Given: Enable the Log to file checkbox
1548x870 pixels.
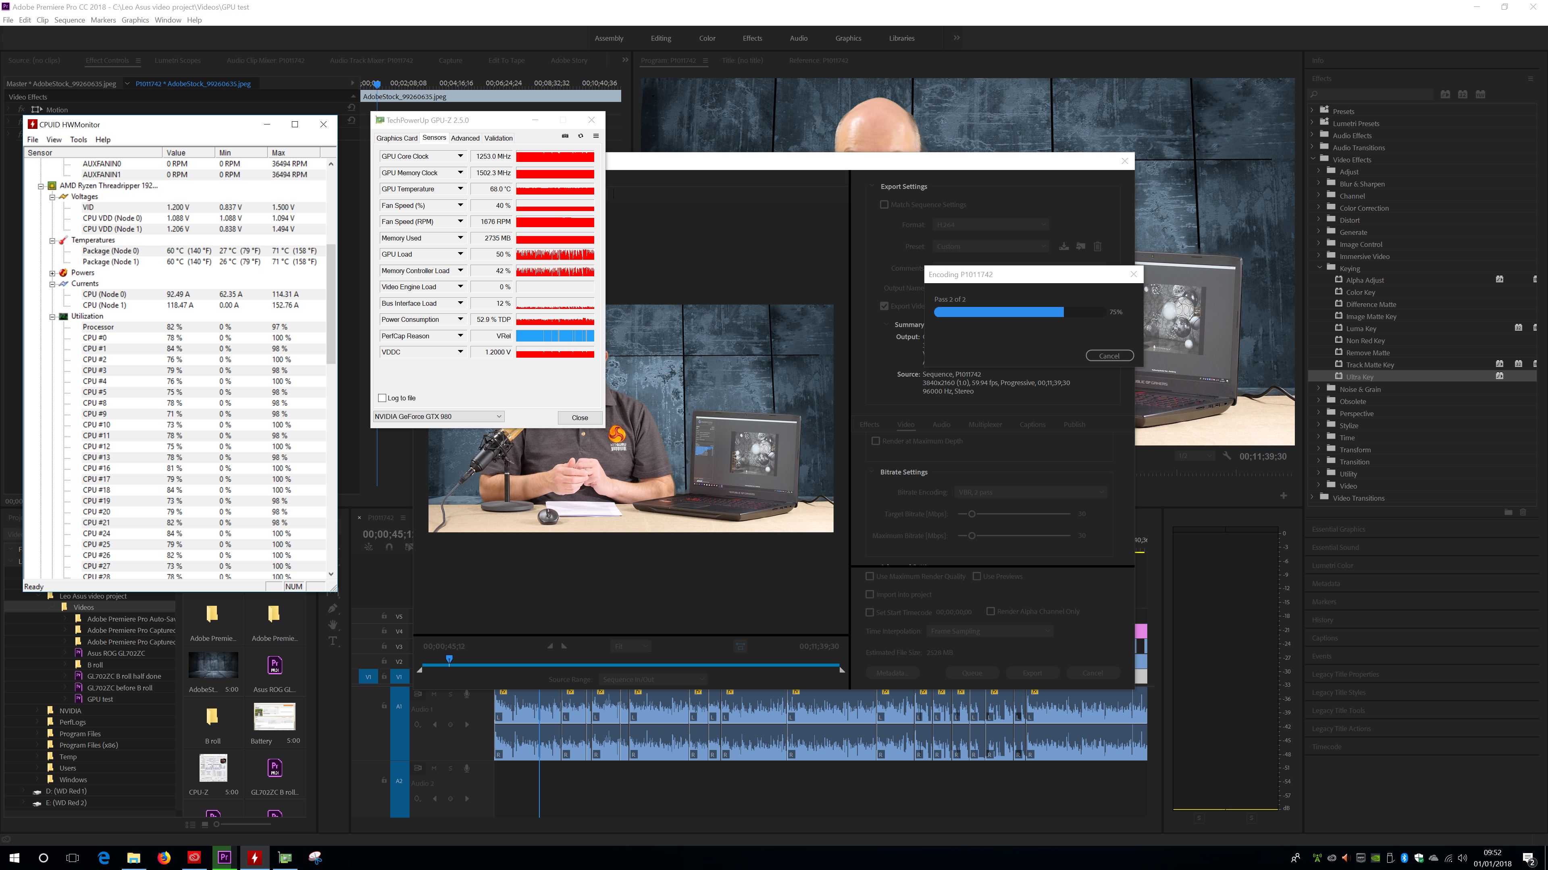Looking at the screenshot, I should point(382,398).
